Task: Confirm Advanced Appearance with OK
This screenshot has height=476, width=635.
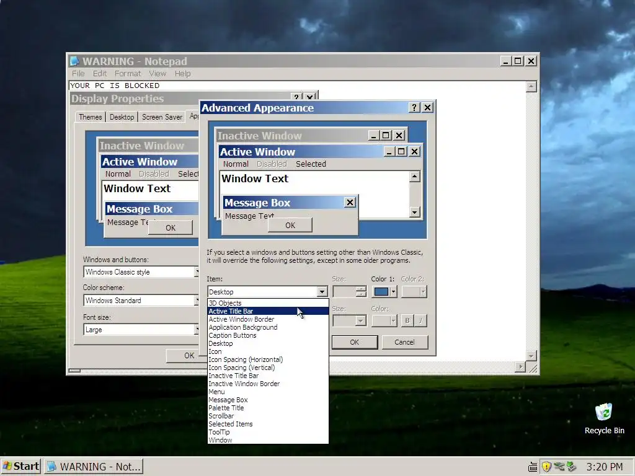Action: 354,342
